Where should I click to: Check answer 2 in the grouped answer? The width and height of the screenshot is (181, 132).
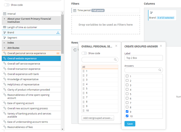click(127, 81)
